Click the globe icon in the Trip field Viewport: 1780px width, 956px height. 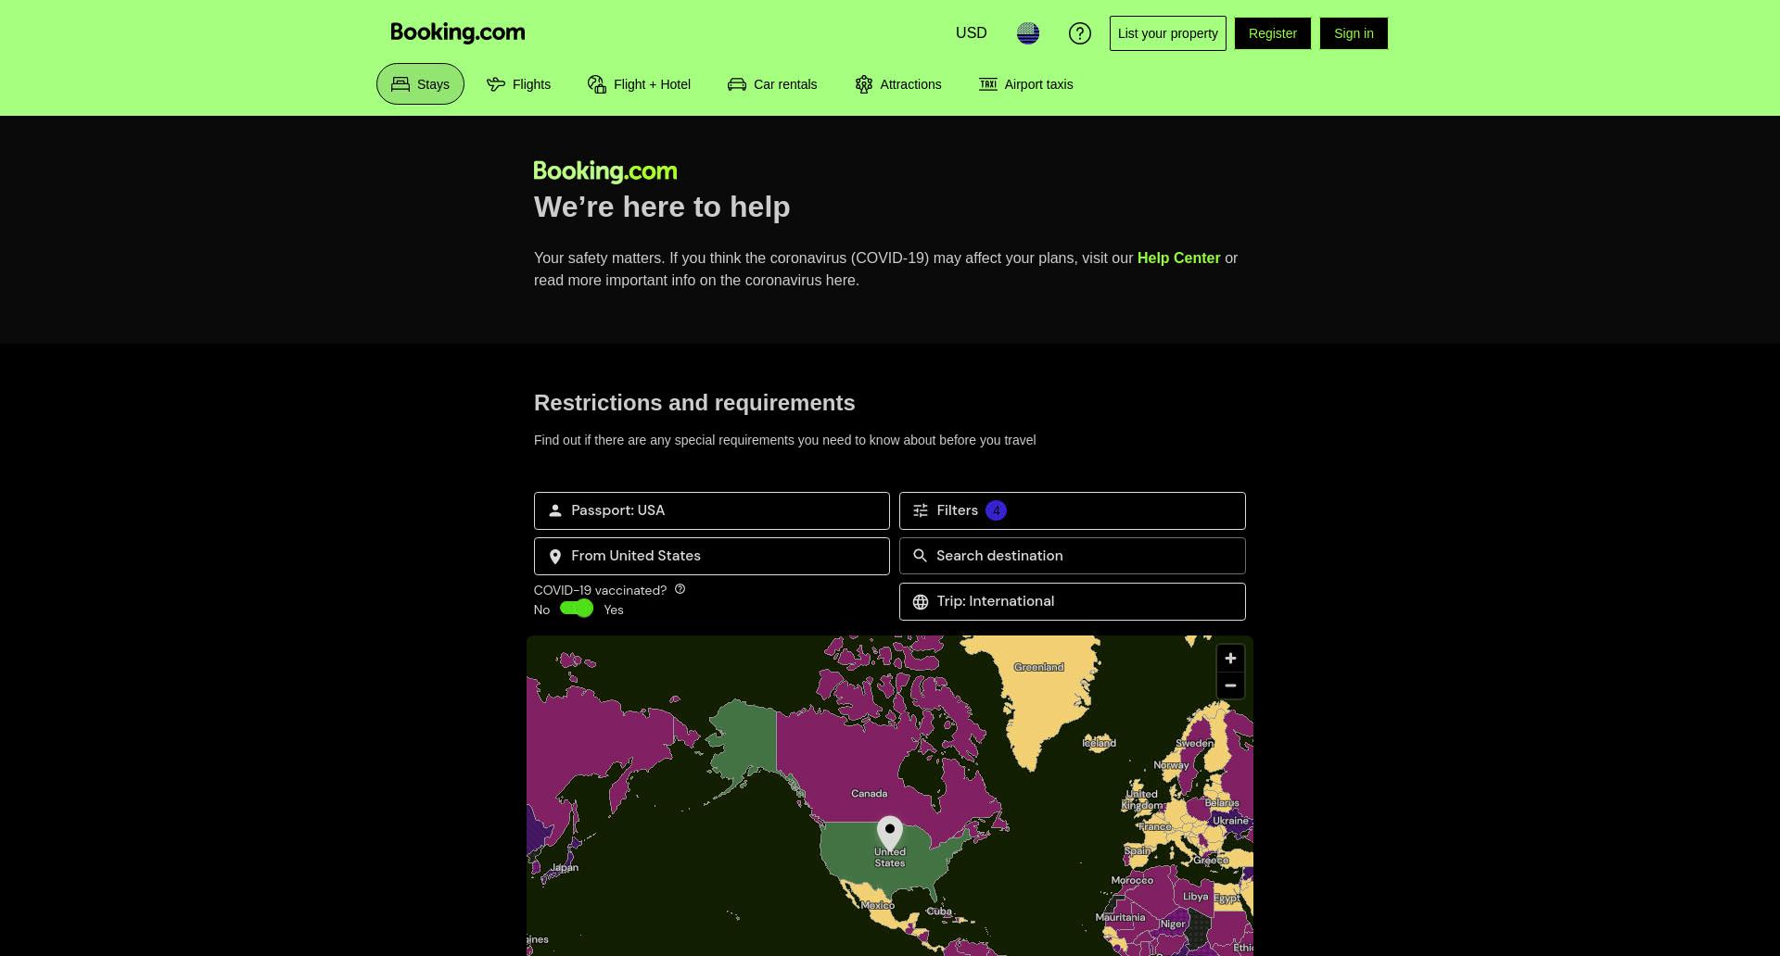click(921, 602)
